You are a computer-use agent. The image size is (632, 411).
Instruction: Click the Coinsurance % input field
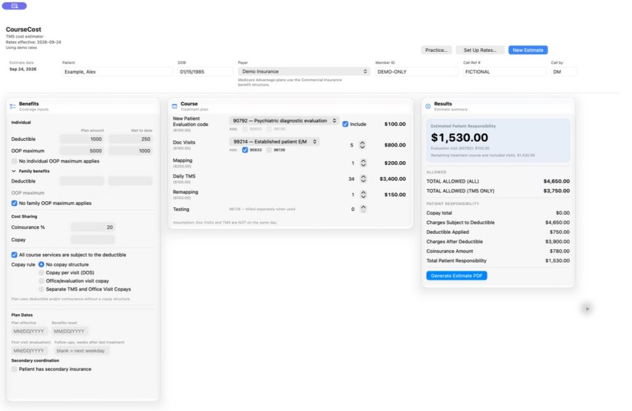(93, 227)
